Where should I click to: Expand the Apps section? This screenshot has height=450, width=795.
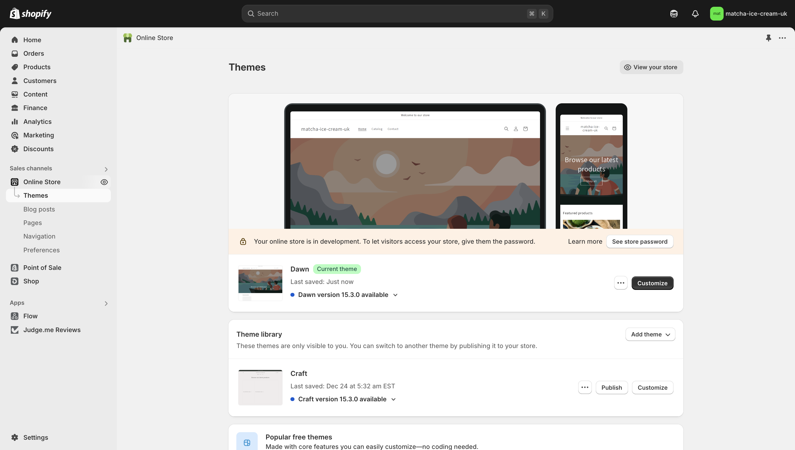106,303
